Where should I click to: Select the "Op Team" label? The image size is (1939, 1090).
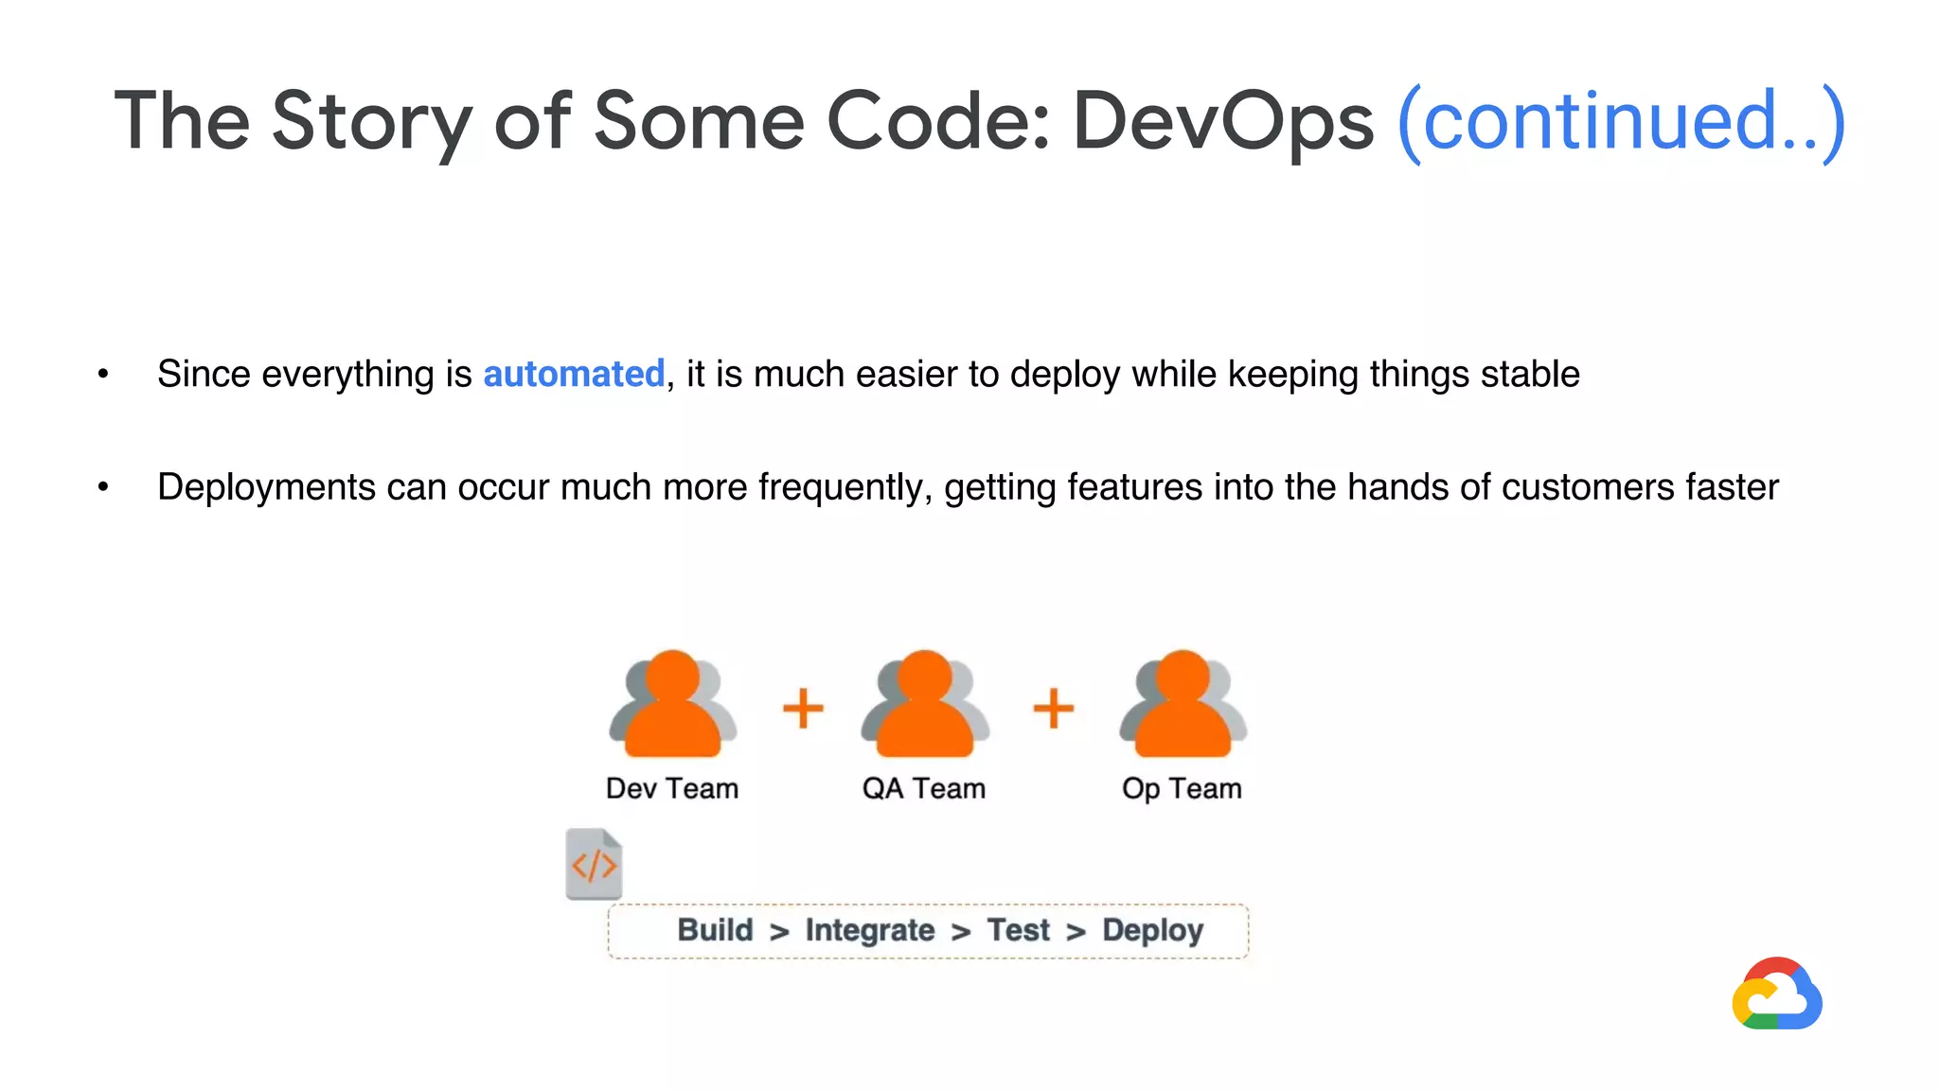point(1182,789)
